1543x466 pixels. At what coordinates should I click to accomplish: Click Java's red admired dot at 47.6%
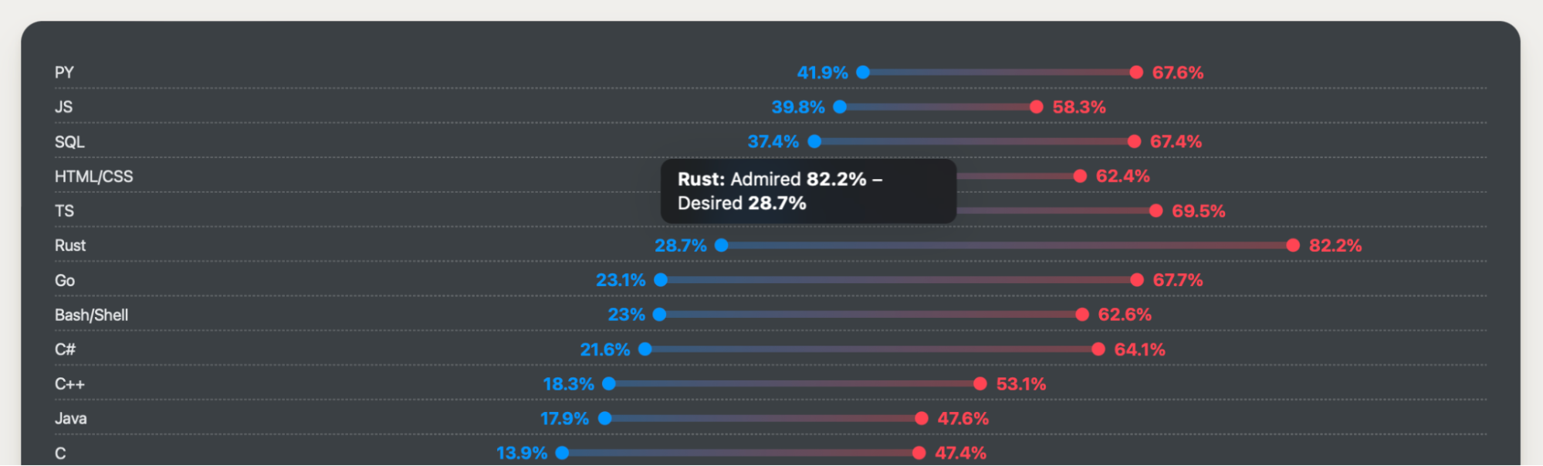pyautogui.click(x=922, y=418)
